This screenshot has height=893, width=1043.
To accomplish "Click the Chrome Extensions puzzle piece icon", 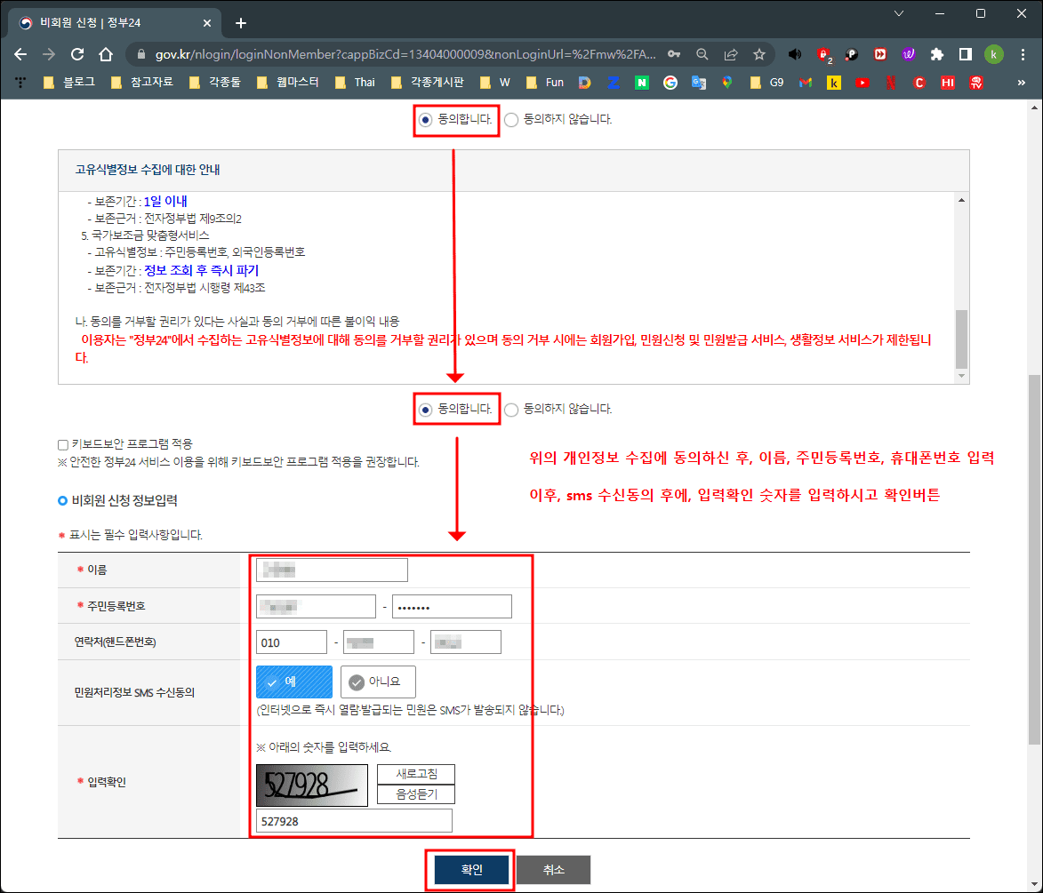I will click(936, 54).
